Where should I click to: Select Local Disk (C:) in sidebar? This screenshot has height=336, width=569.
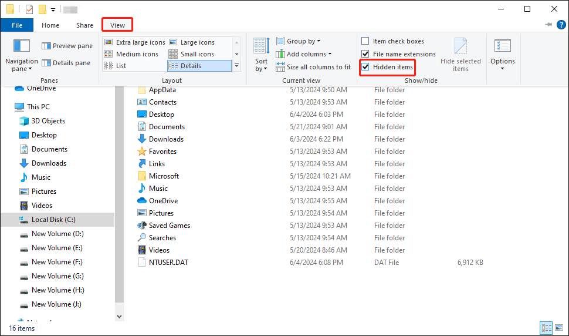coord(53,220)
